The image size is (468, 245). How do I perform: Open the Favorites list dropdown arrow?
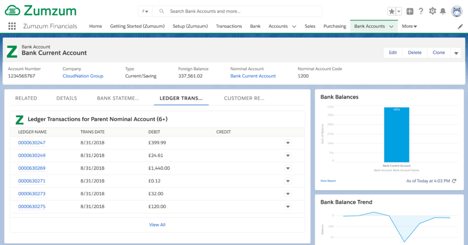[399, 11]
